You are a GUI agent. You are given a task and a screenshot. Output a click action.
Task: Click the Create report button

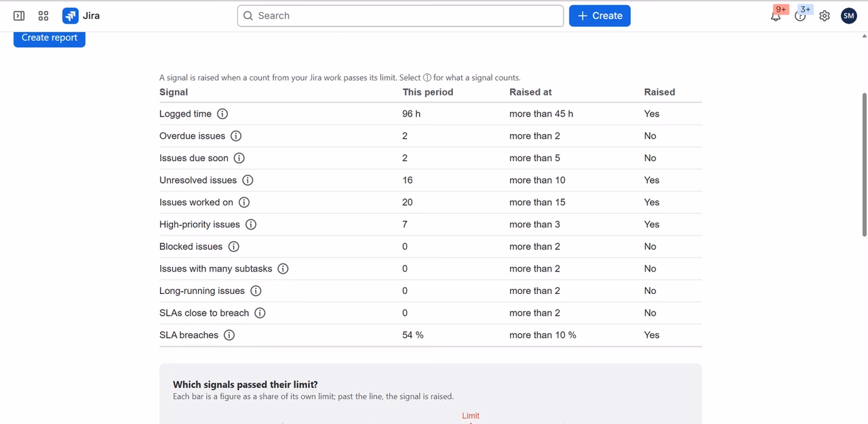(x=50, y=39)
